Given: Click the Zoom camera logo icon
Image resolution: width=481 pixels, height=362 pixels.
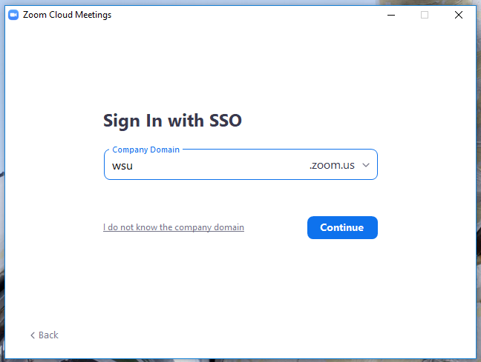Looking at the screenshot, I should pyautogui.click(x=13, y=15).
